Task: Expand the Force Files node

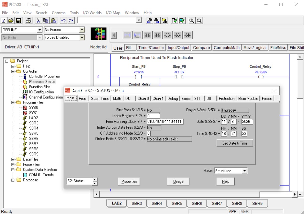Action: (x=13, y=165)
